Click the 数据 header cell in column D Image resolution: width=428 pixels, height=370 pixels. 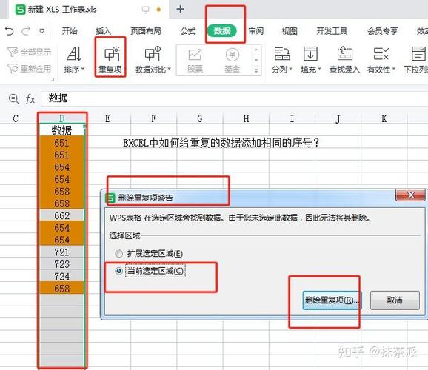[61, 130]
